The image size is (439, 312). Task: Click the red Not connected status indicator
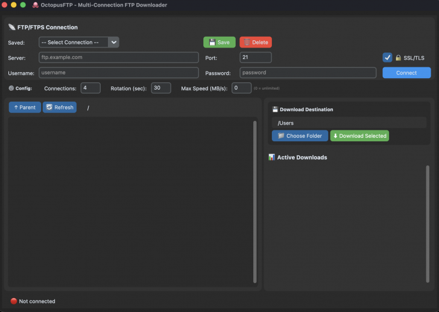[x=14, y=301]
